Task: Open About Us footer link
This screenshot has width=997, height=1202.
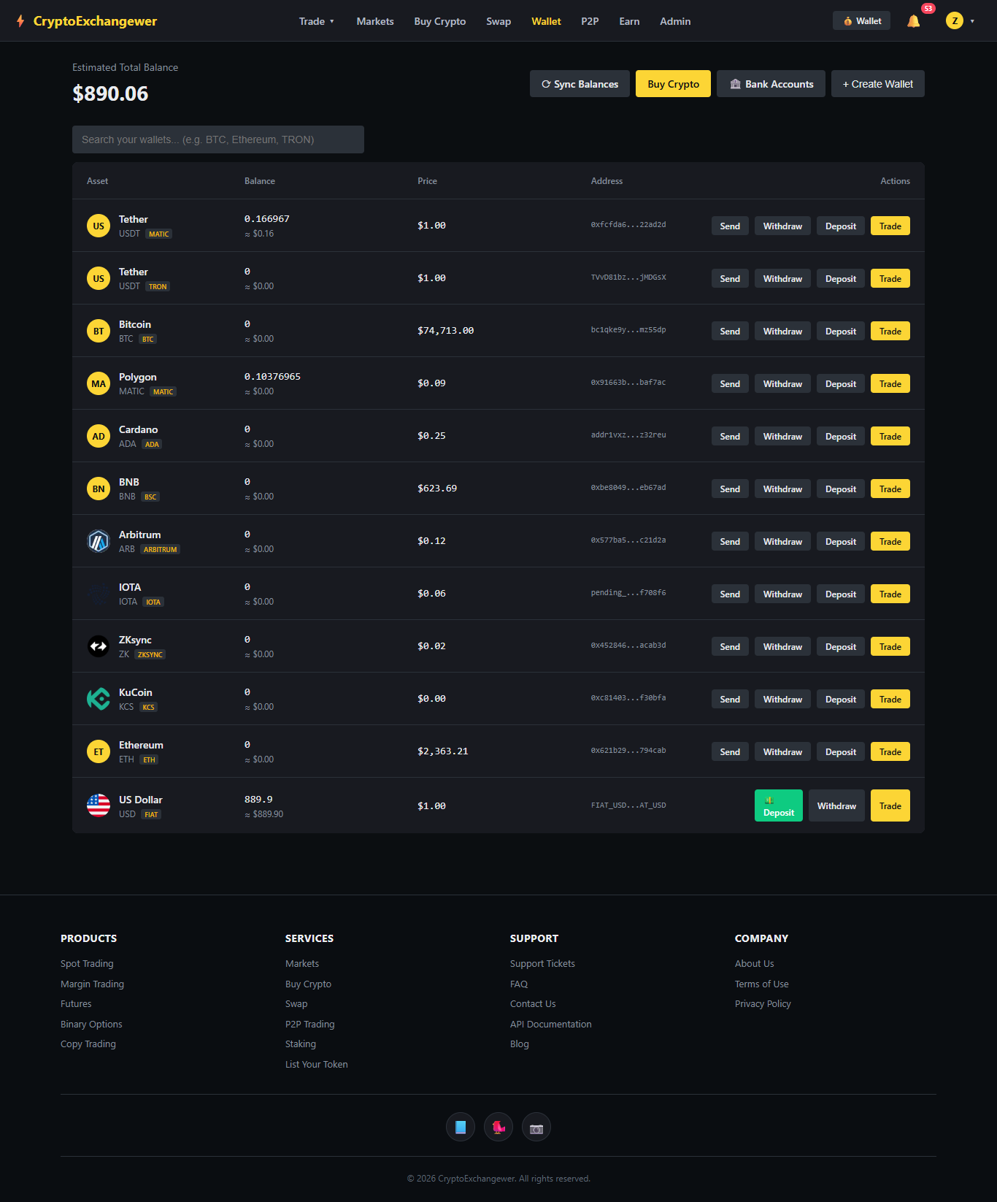Action: click(x=755, y=964)
